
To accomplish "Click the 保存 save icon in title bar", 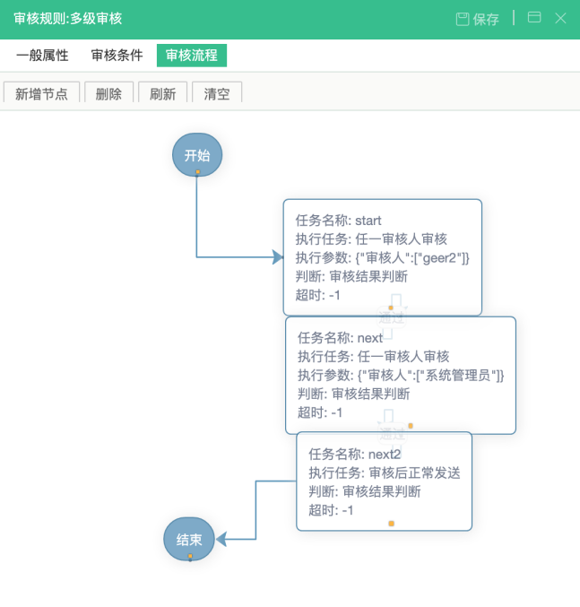I will (477, 19).
